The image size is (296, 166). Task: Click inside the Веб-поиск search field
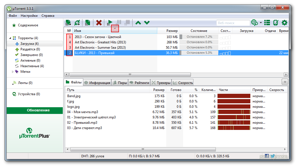(233, 23)
